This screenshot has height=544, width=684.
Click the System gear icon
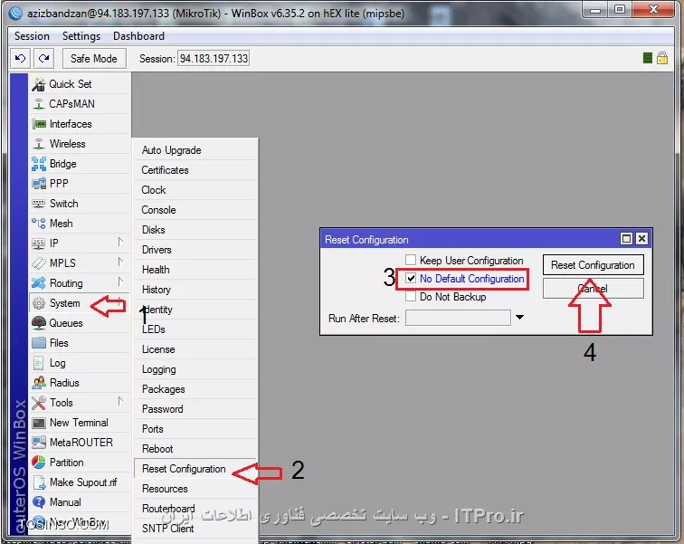click(x=38, y=303)
